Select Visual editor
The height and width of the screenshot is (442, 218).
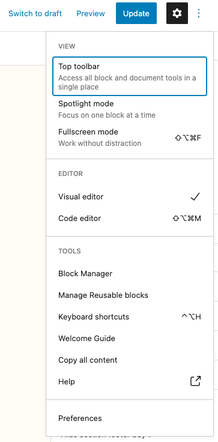(130, 196)
